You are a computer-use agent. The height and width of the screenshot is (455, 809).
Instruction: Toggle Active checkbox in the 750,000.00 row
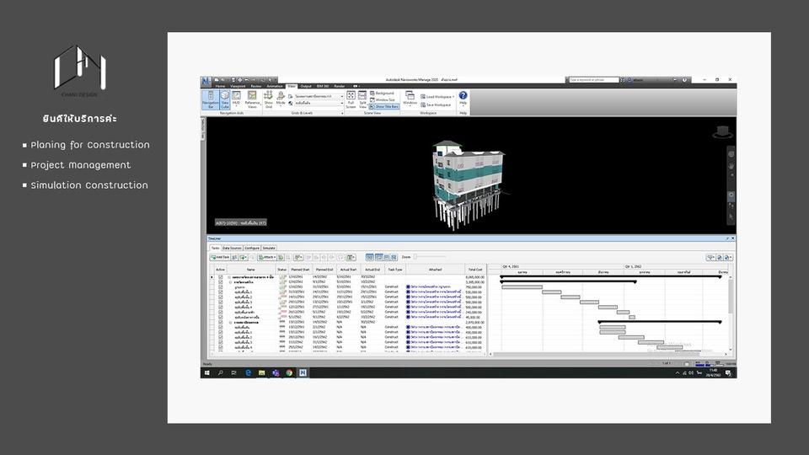pyautogui.click(x=220, y=286)
